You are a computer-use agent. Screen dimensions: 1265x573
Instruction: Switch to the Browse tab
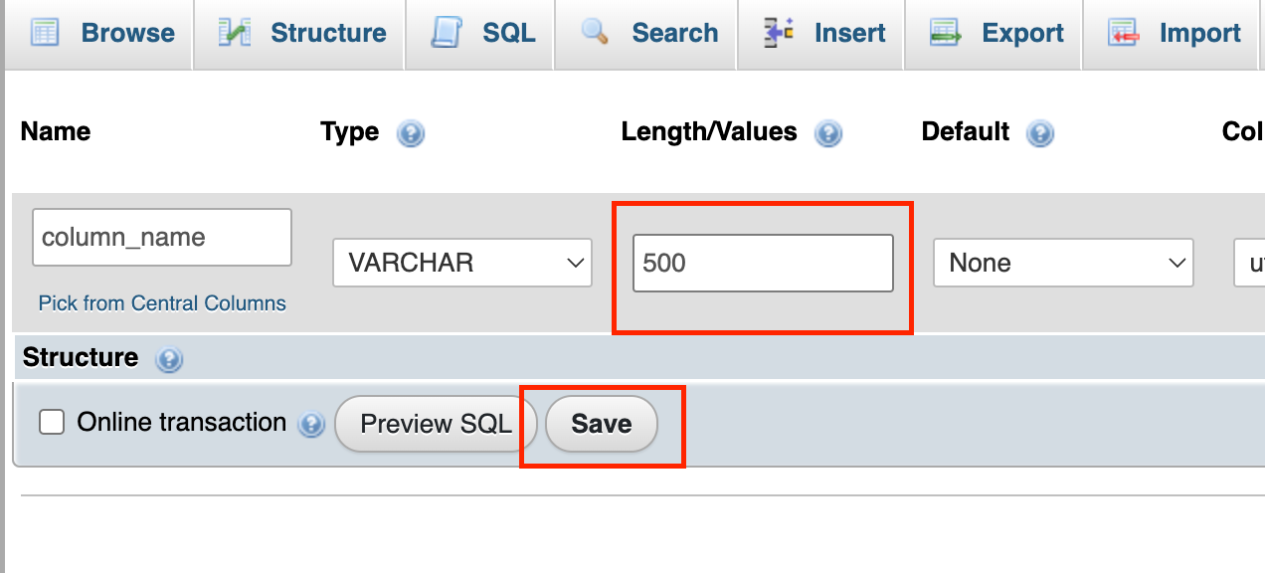point(99,32)
